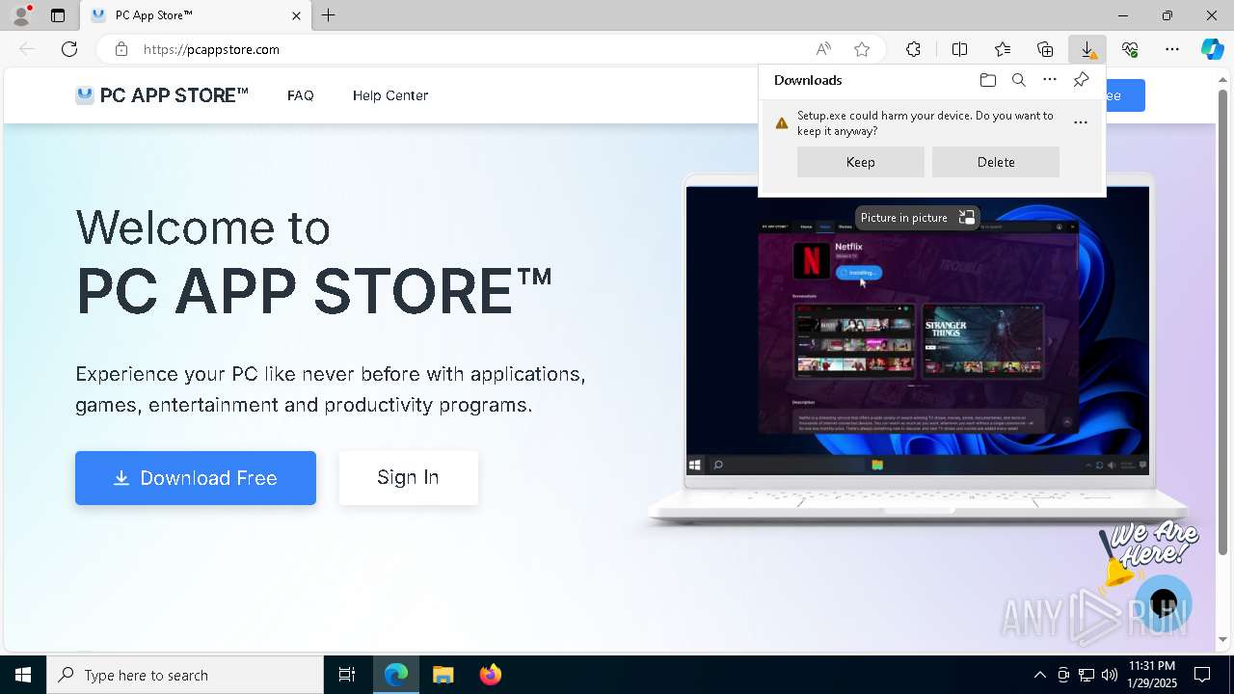Delete the Setup.exe download

click(x=996, y=162)
